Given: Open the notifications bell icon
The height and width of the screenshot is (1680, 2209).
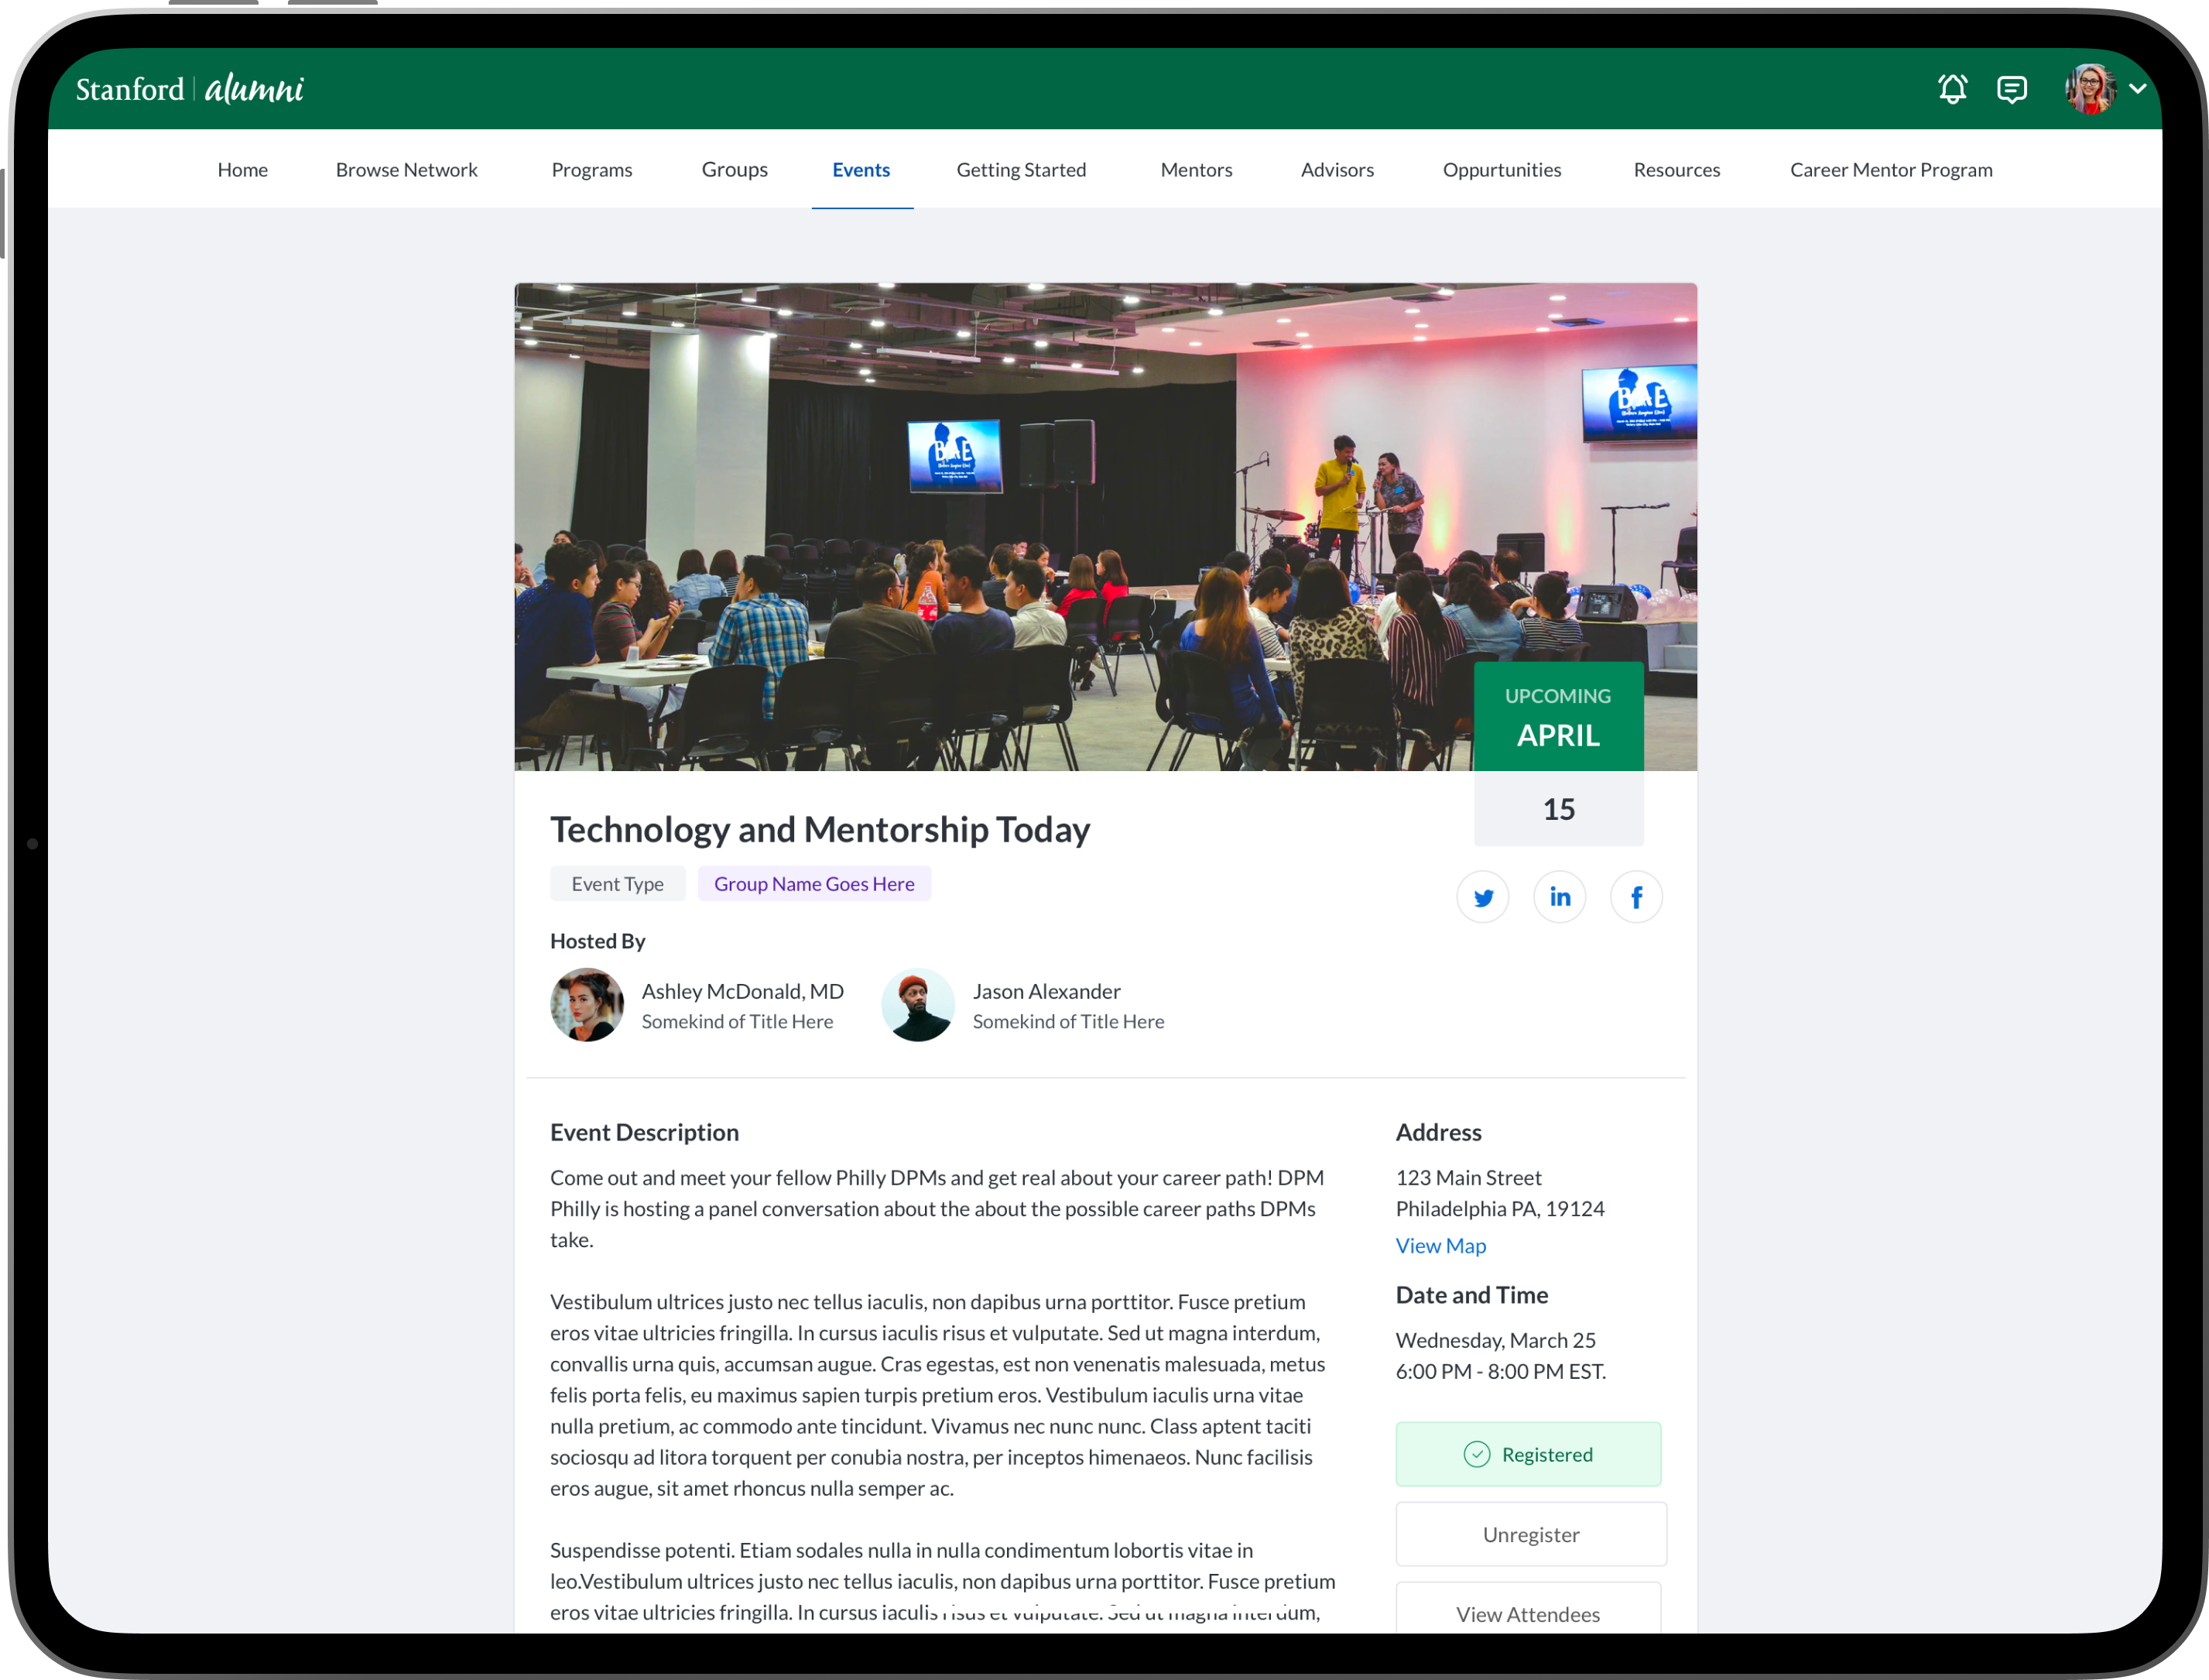Looking at the screenshot, I should coord(1952,89).
